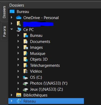Expand the Documents folder arrow

point(18,41)
